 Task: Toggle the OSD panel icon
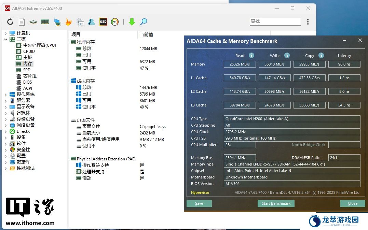pos(103,22)
